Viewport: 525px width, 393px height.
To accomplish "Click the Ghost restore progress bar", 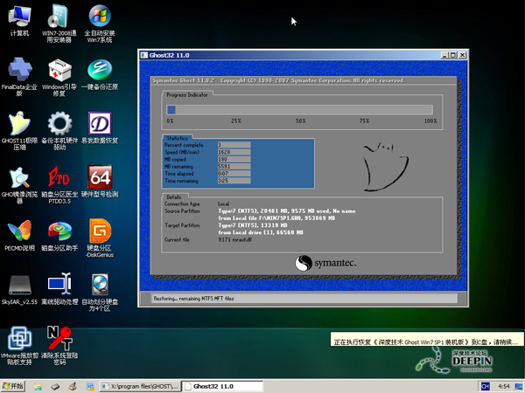I will [x=299, y=110].
